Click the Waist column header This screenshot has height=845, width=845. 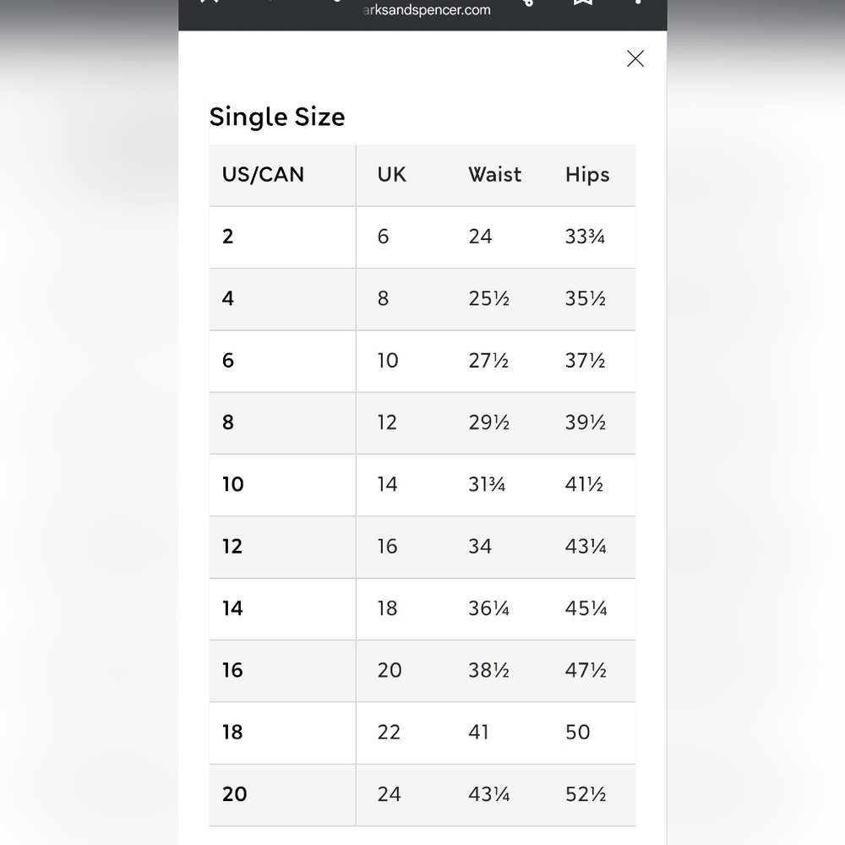[494, 175]
